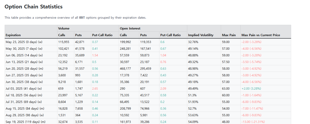Select the May 23, 2025 (0 days) row
The width and height of the screenshot is (310, 124).
(x=148, y=42)
